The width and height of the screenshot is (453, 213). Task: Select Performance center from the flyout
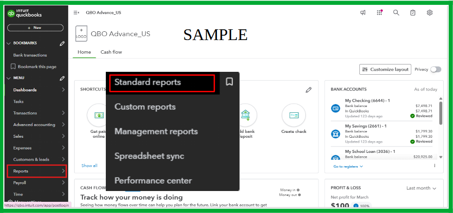point(153,181)
